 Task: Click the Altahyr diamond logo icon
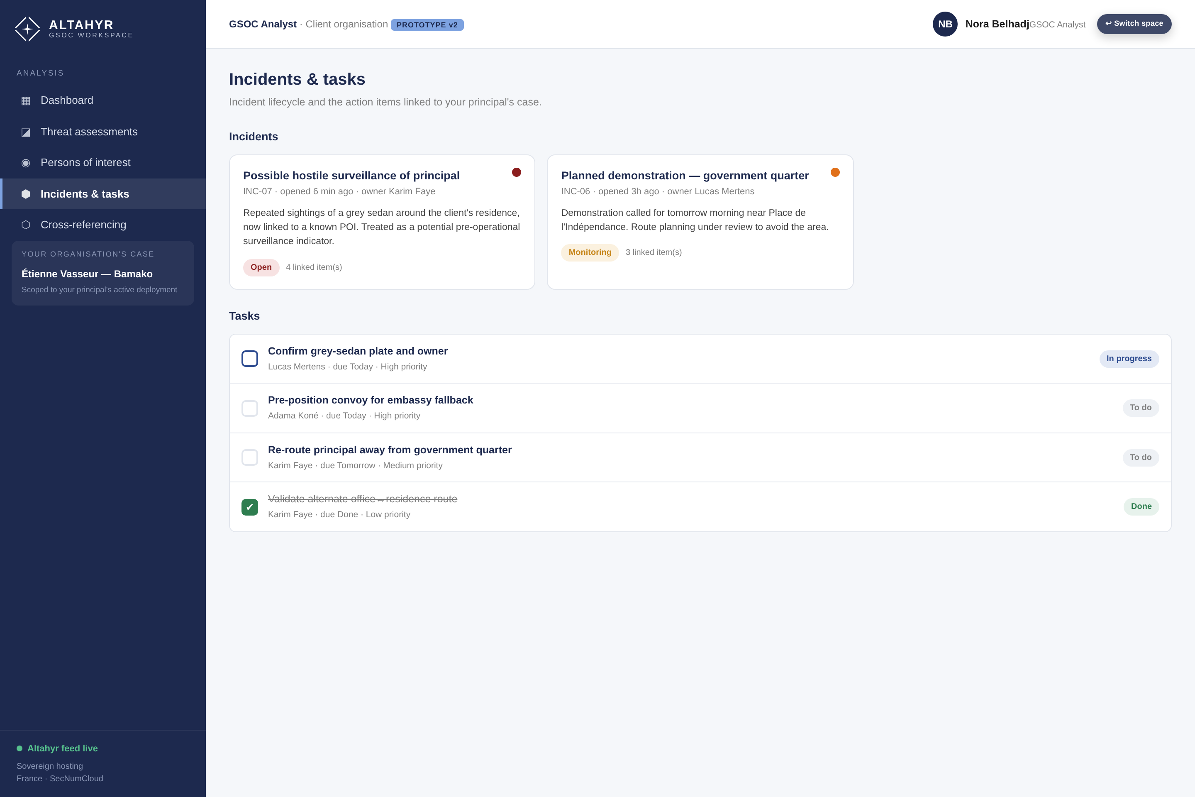click(27, 29)
